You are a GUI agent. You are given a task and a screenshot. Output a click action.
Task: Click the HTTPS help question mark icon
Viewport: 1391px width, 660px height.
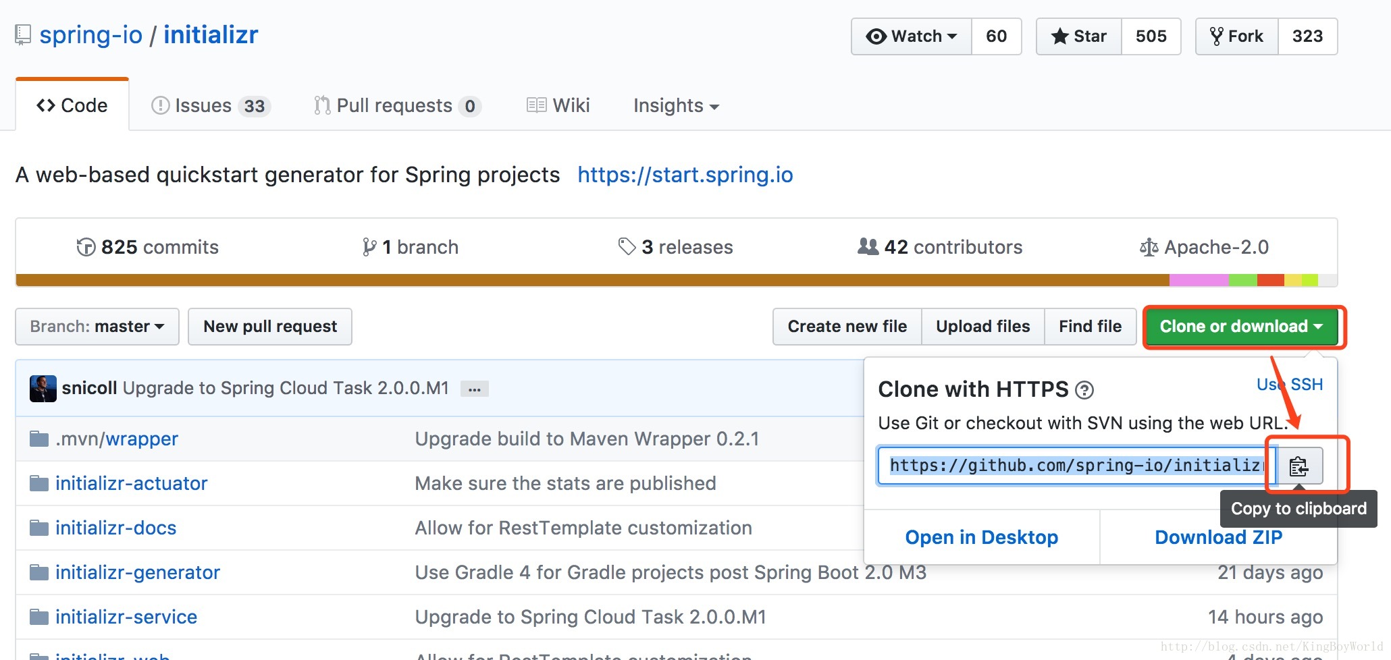click(1084, 390)
